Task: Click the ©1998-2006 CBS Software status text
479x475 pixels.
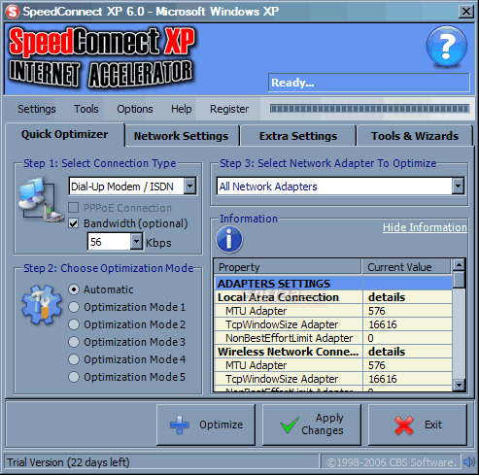Action: click(x=391, y=462)
